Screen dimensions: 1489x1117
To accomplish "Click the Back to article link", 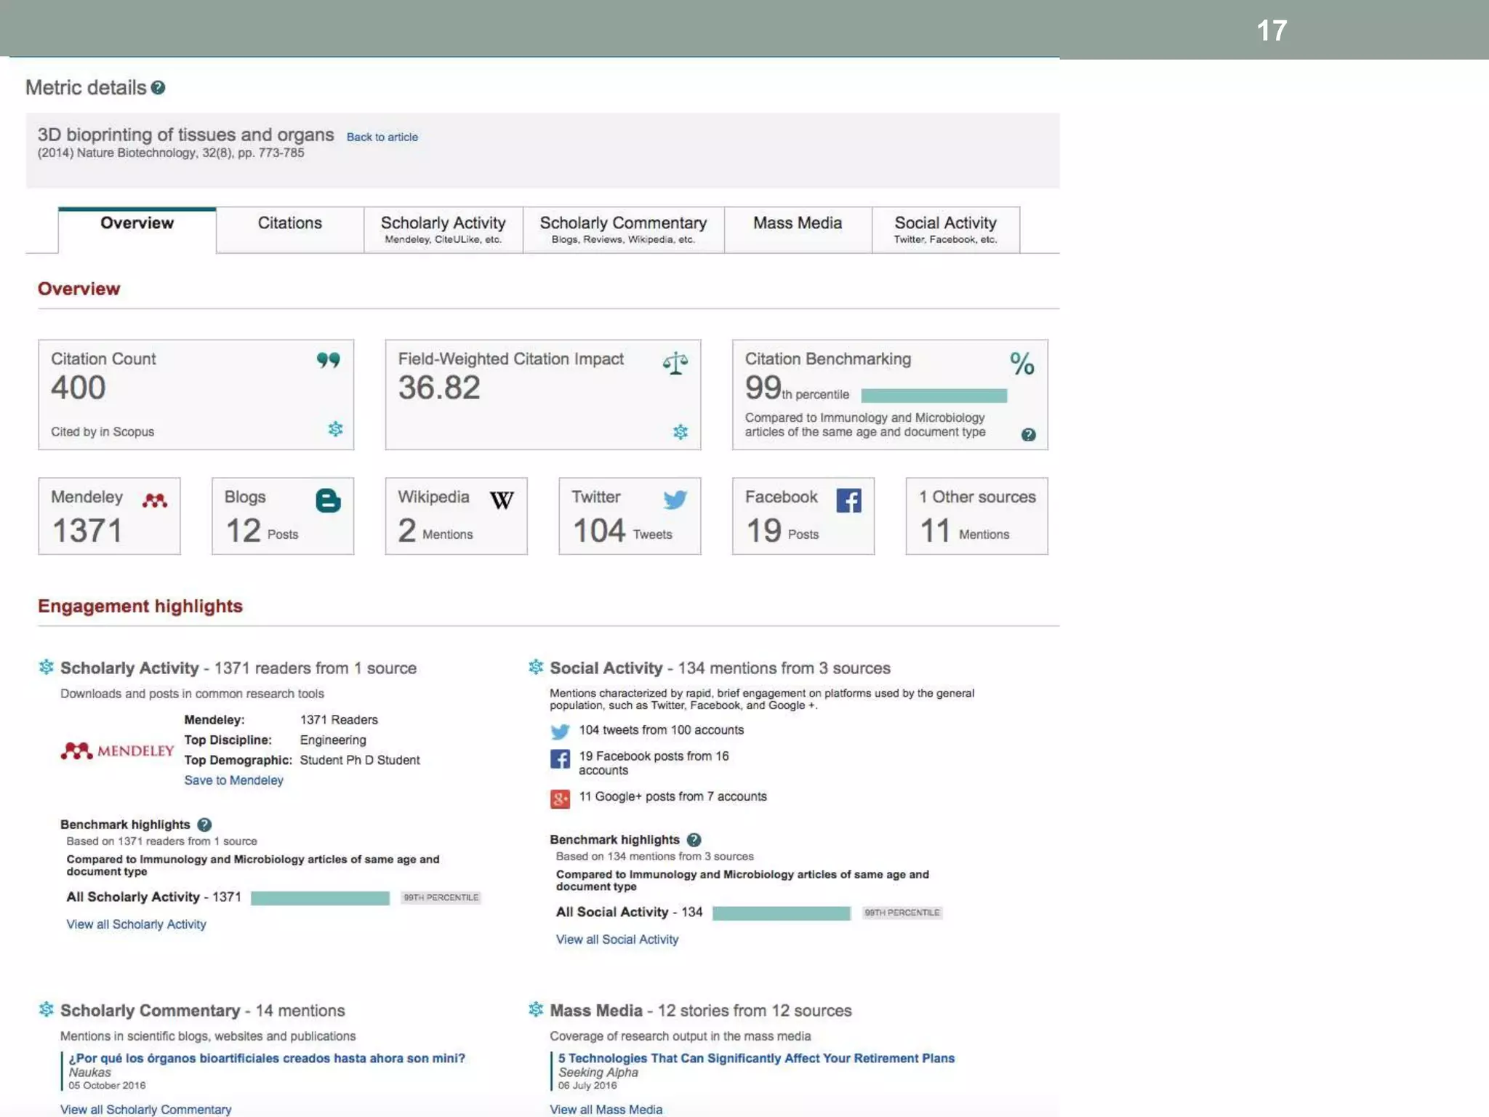I will point(382,137).
